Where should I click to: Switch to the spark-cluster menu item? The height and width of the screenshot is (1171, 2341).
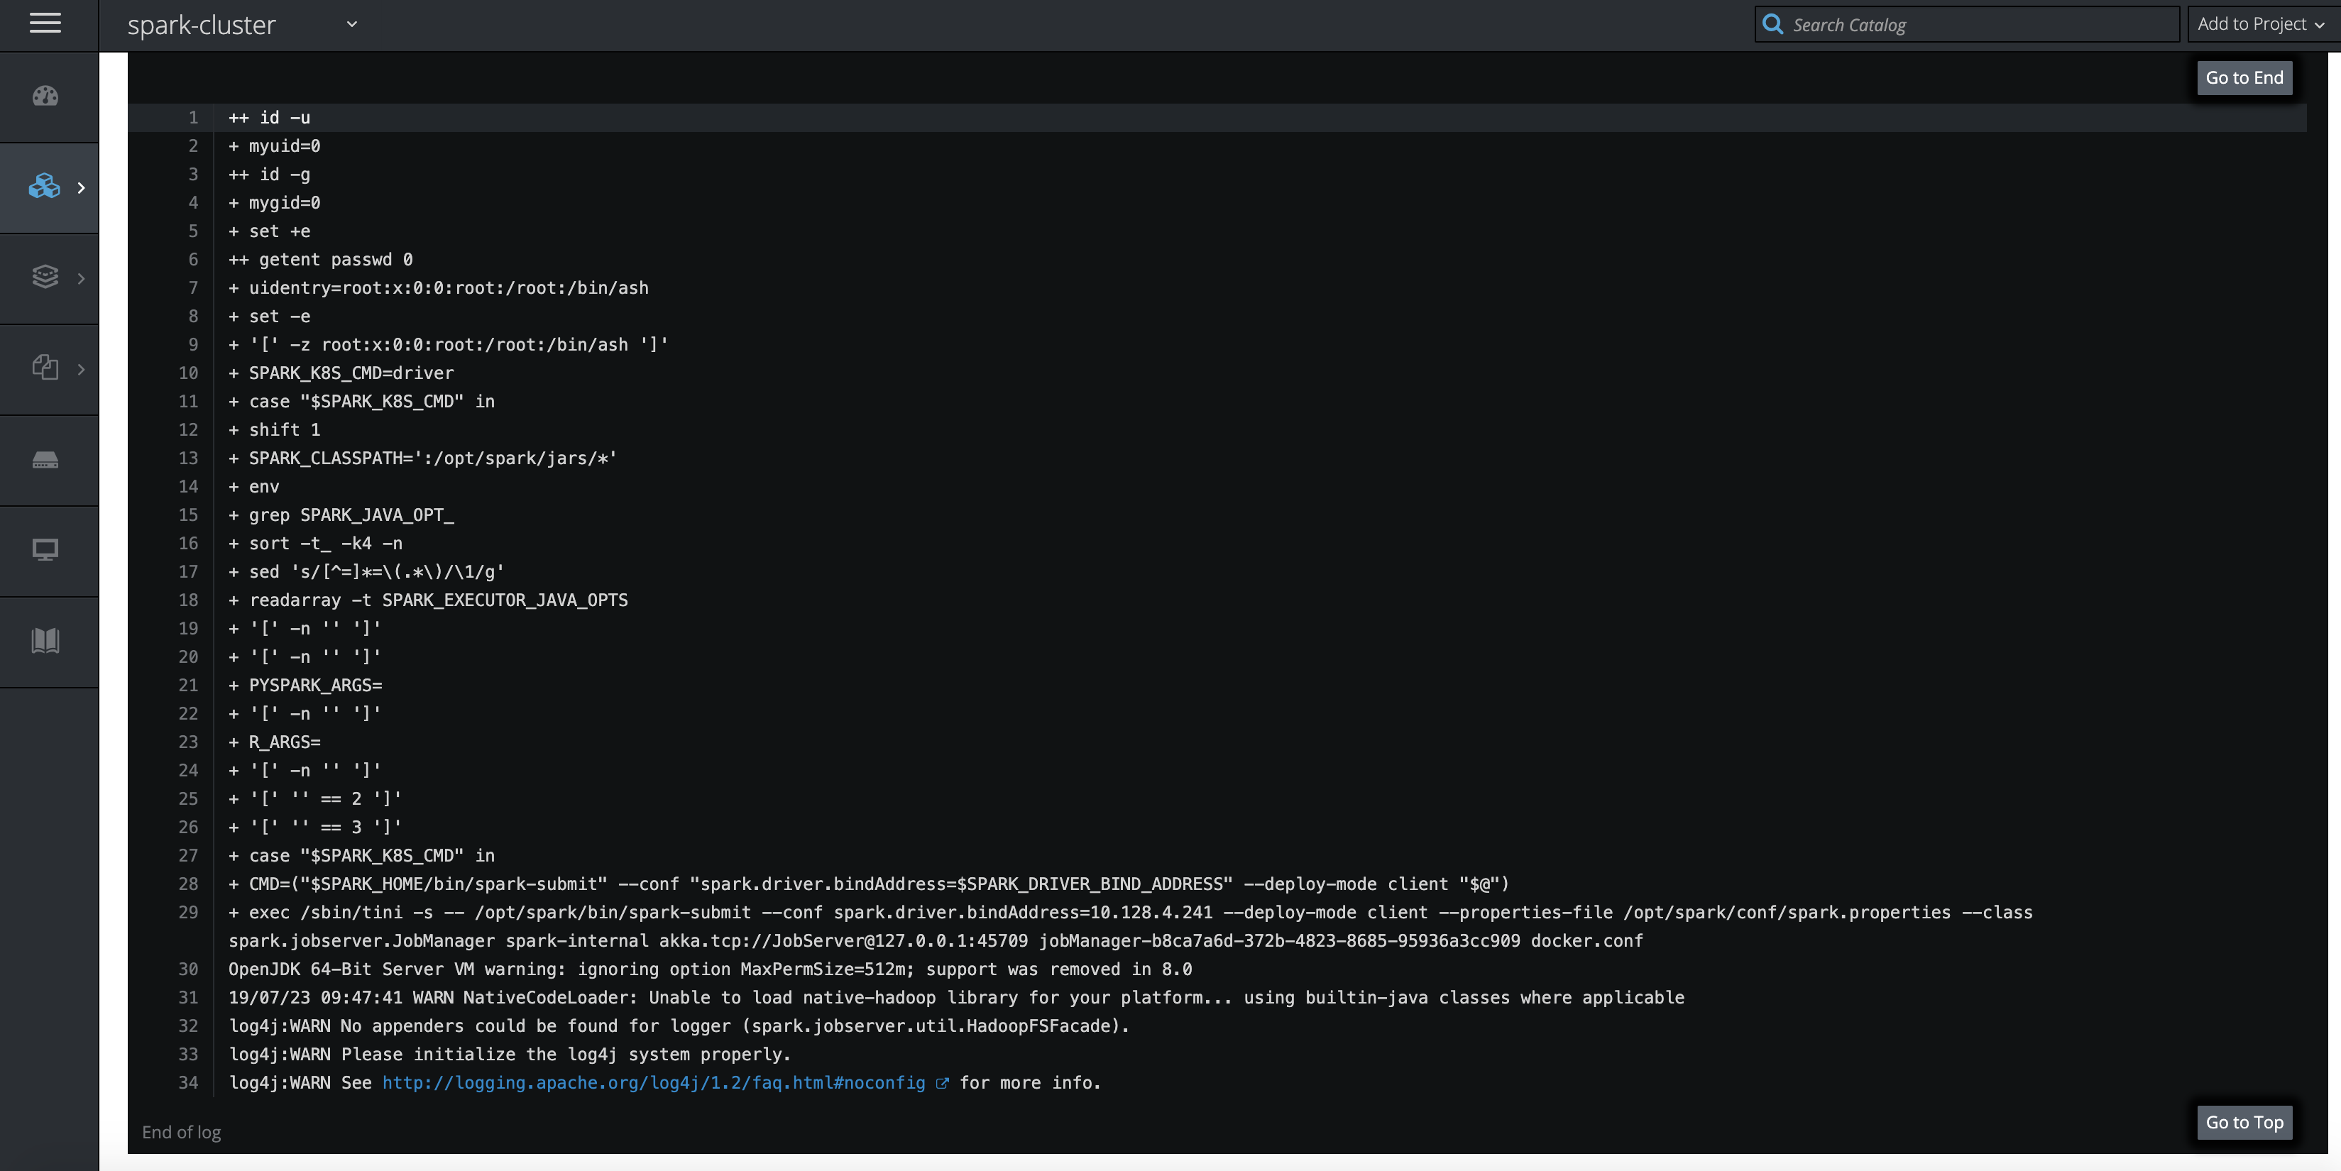click(x=201, y=25)
